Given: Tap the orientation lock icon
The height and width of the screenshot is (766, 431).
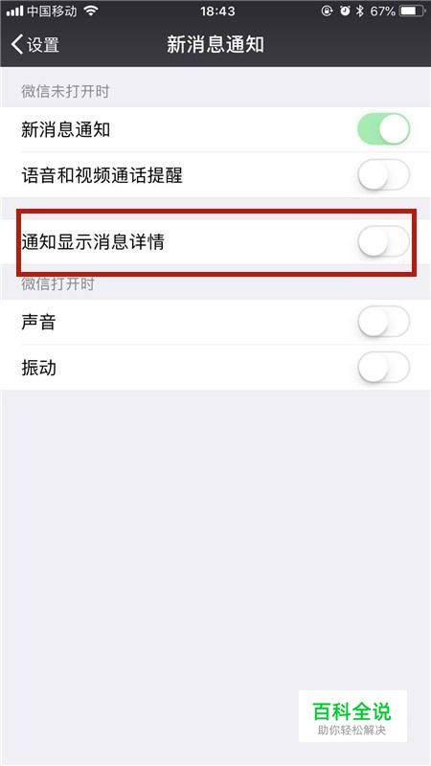Looking at the screenshot, I should tap(327, 11).
